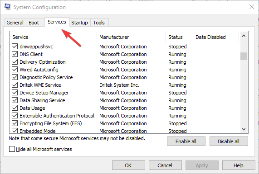The height and width of the screenshot is (174, 259).
Task: Click Stopped status of dmwappushsvc
Action: pos(177,47)
